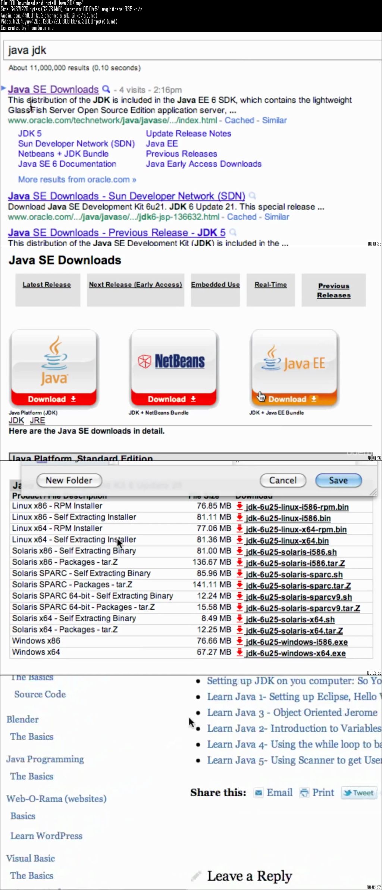Click the magnifier icon beside the Previous Release JDK 5 result
The image size is (382, 890).
point(233,232)
